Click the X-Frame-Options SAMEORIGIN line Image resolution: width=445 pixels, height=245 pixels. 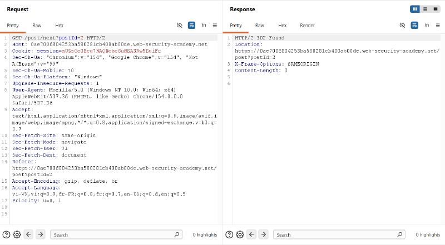276,64
